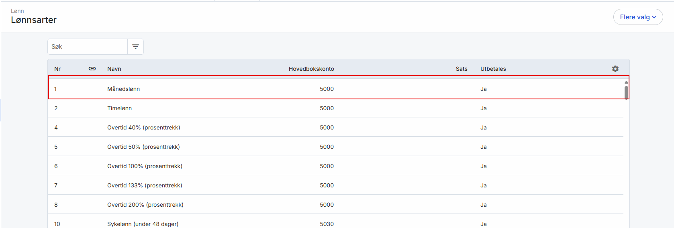The width and height of the screenshot is (674, 228).
Task: Sort by the Nr column header
Action: pyautogui.click(x=57, y=69)
